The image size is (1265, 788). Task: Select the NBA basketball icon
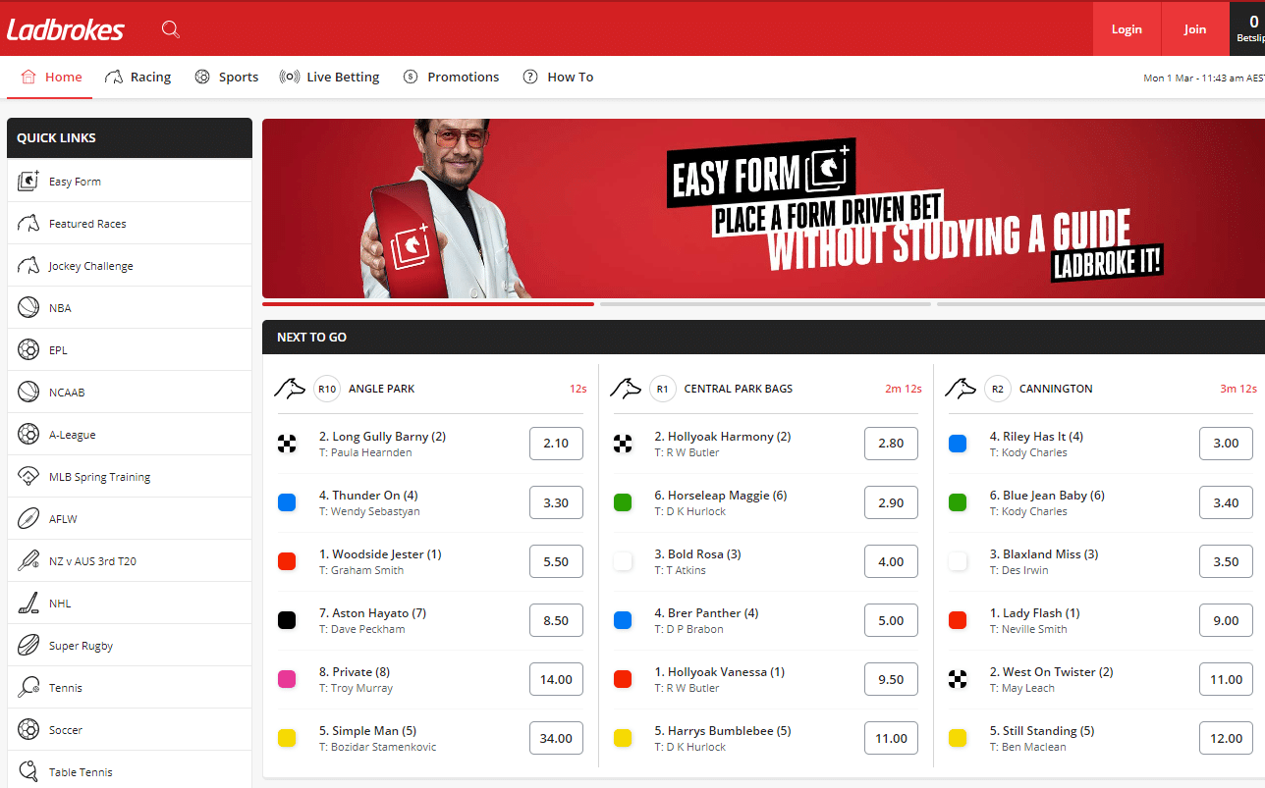click(28, 307)
